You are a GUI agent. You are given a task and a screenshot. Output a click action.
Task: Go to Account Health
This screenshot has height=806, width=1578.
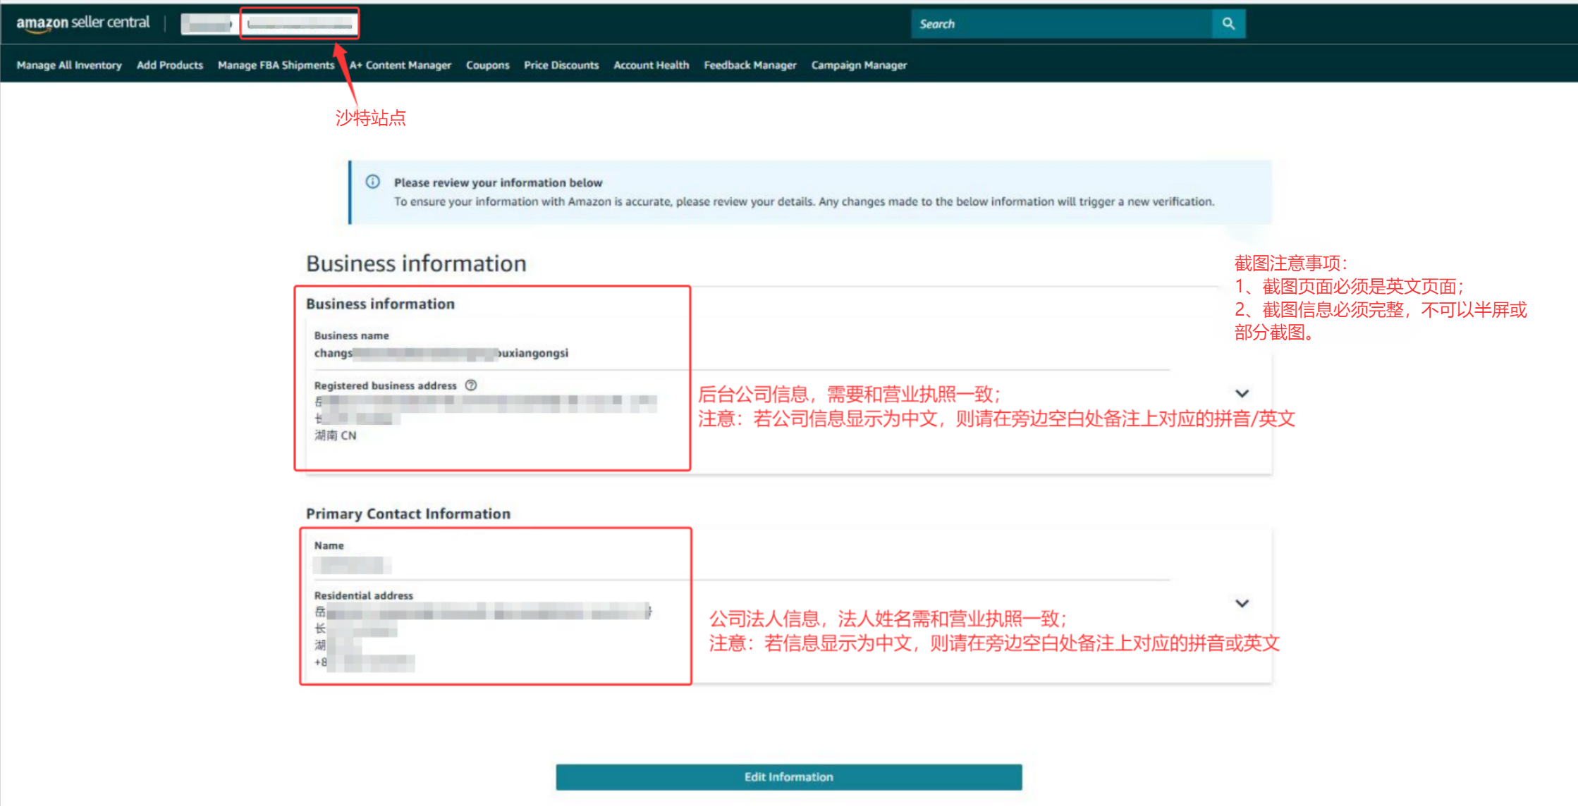tap(651, 65)
